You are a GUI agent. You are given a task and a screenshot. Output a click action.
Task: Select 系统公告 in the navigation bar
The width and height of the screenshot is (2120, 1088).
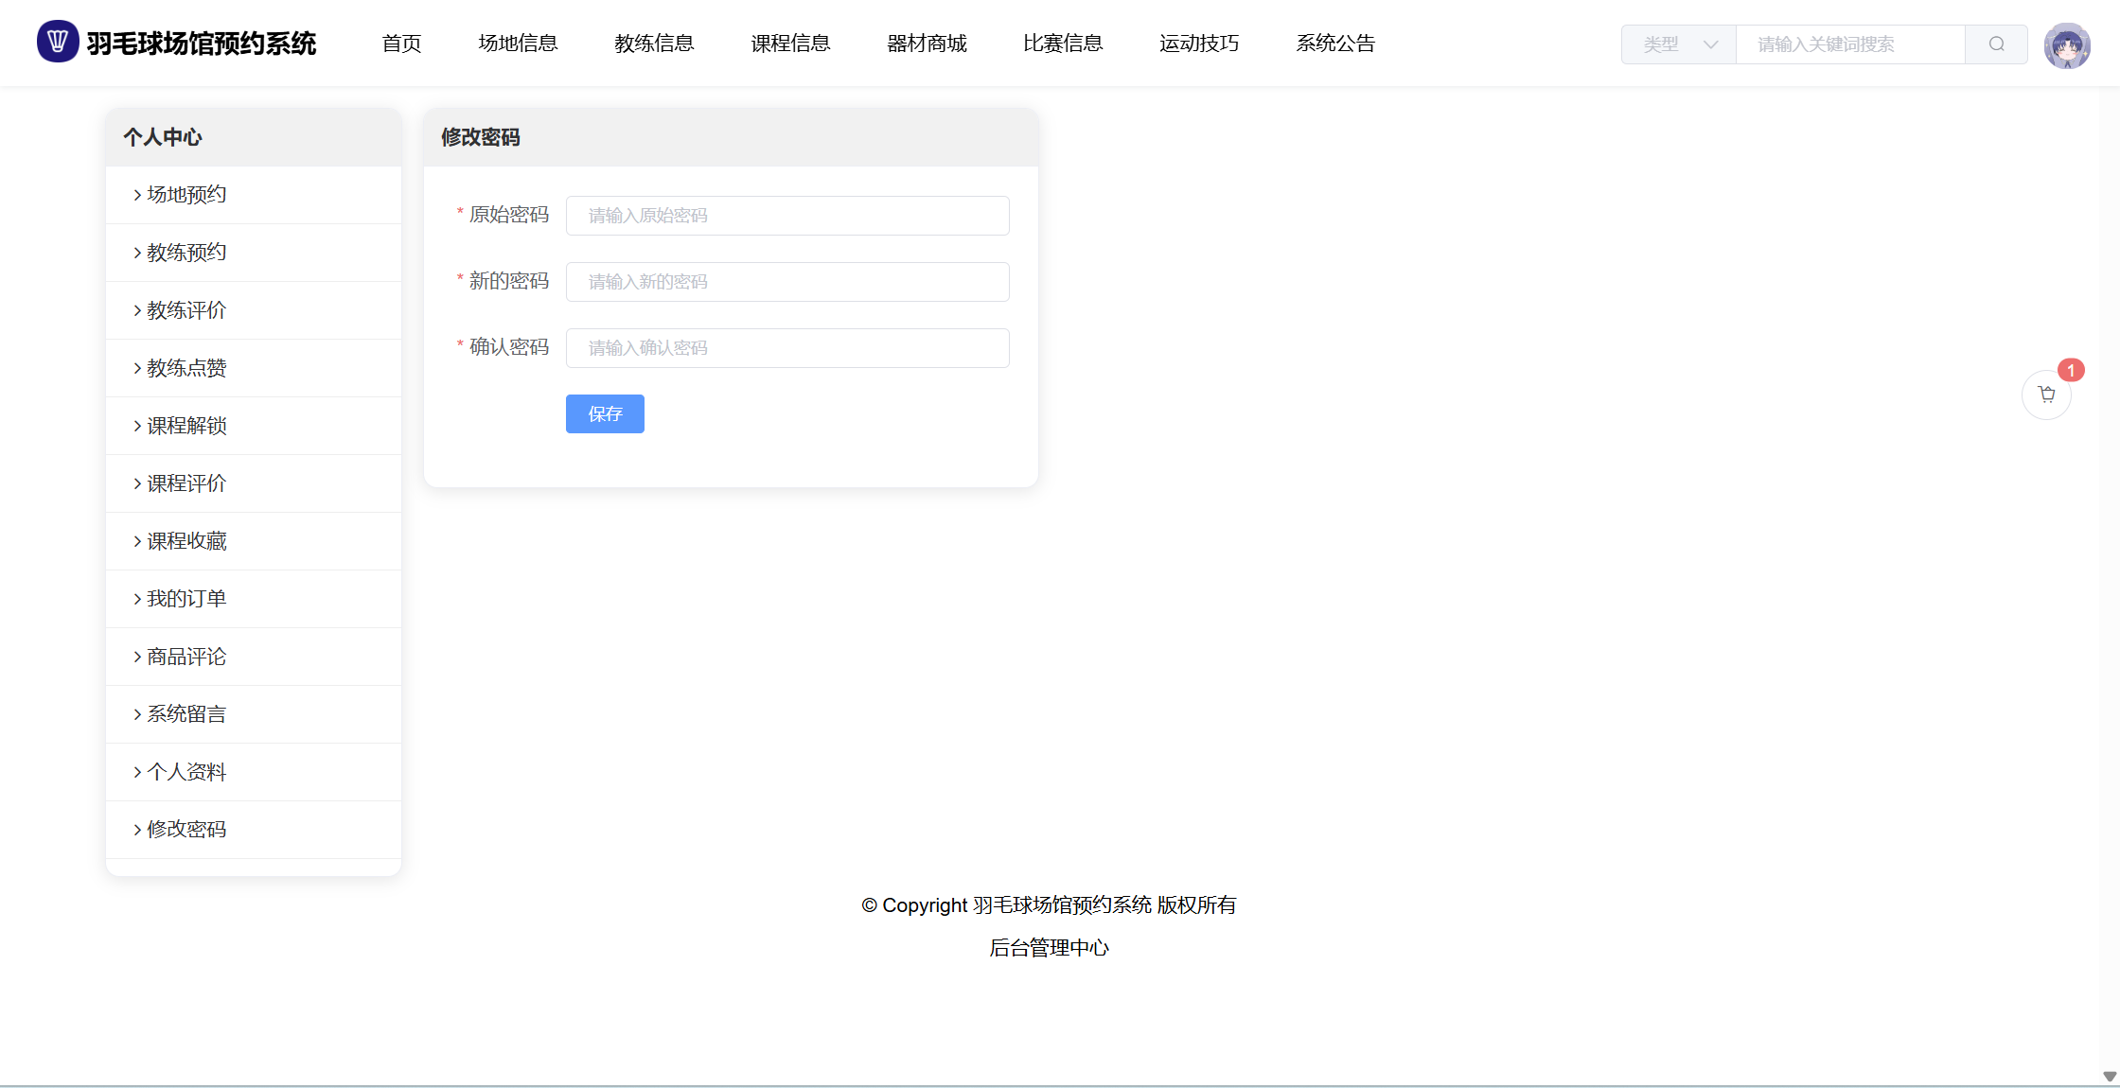coord(1334,44)
